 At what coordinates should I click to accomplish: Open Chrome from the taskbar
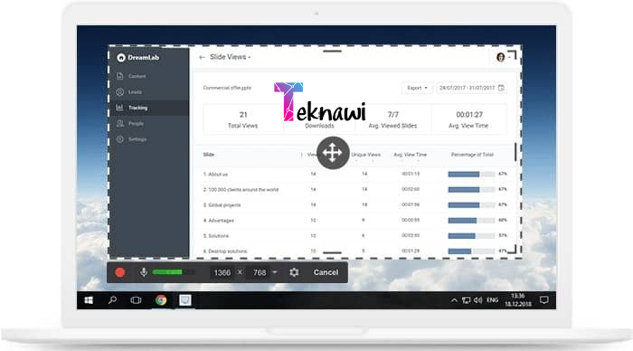coord(161,300)
